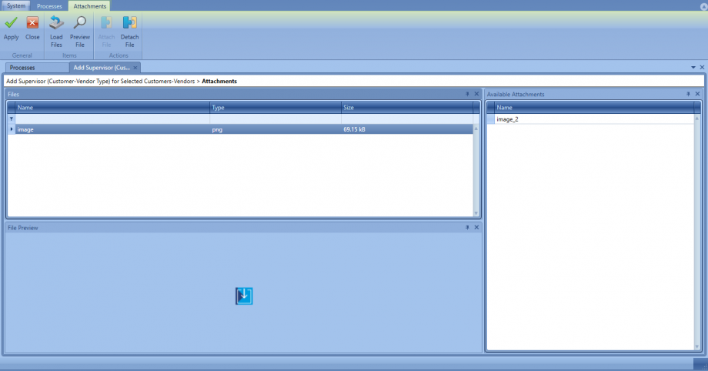Click the Size filter field

pyautogui.click(x=407, y=119)
